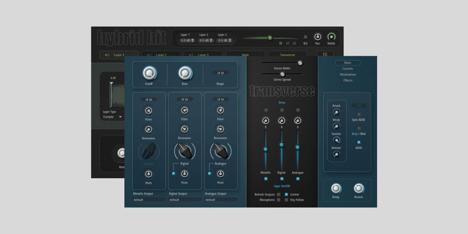This screenshot has width=468, height=234.
Task: Click the Metallic column Resonance knob
Action: point(149,129)
